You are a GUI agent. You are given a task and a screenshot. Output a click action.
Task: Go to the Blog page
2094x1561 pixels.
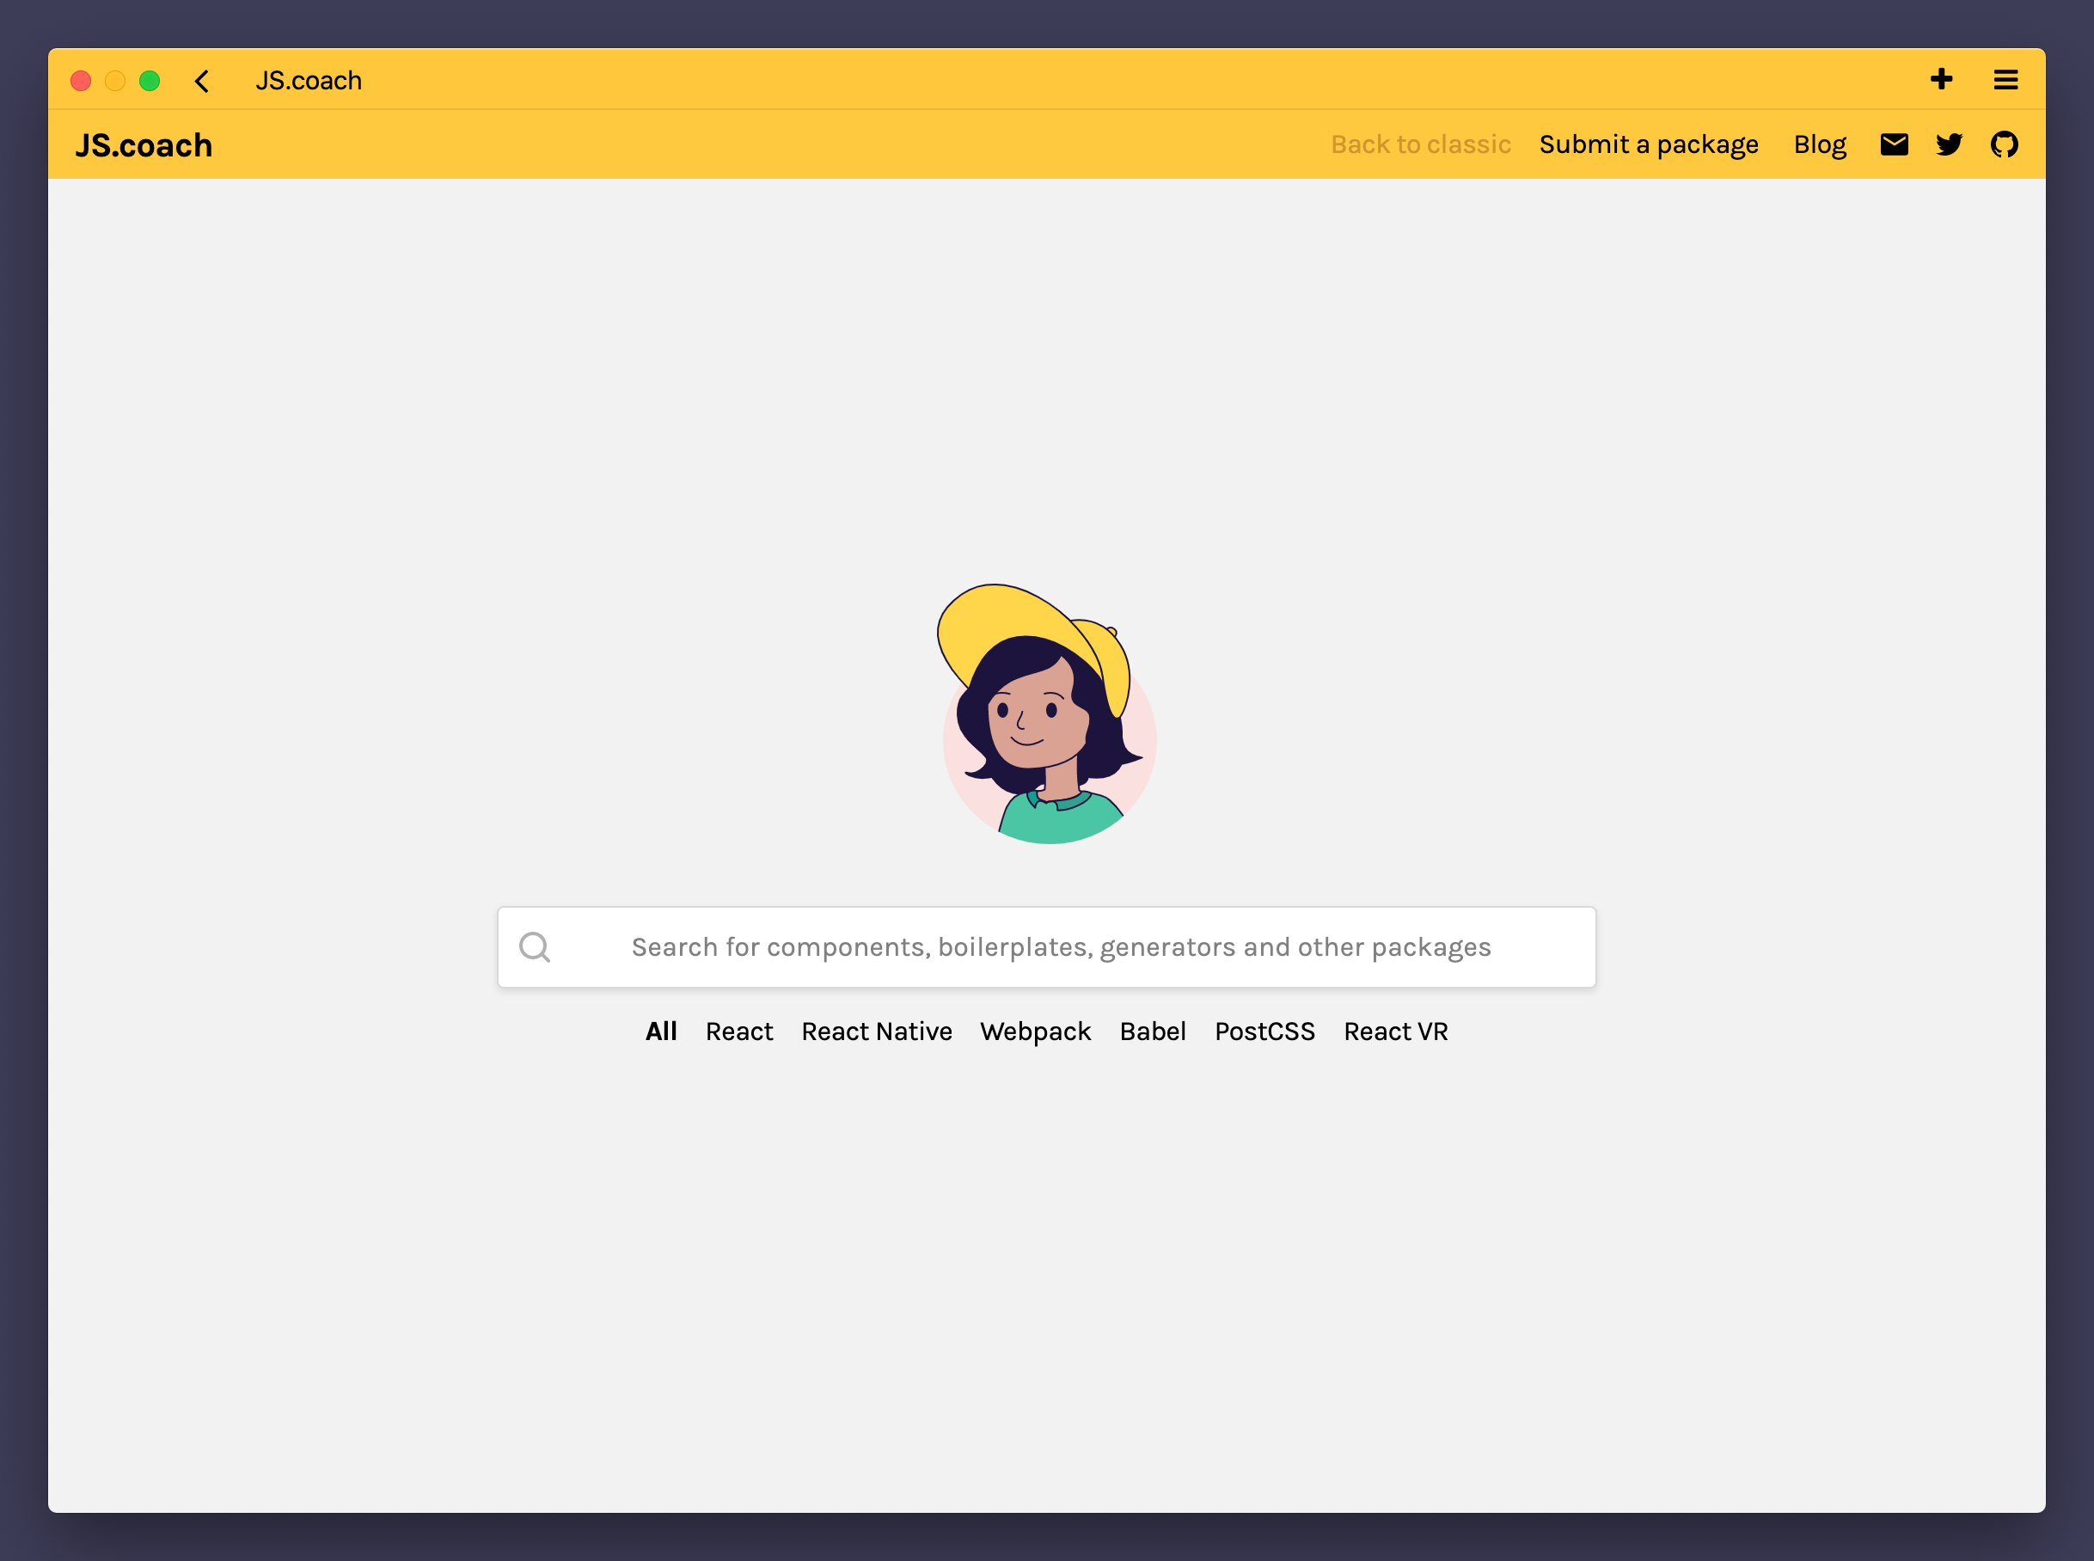pyautogui.click(x=1819, y=144)
